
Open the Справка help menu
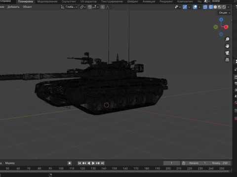[5, 1]
